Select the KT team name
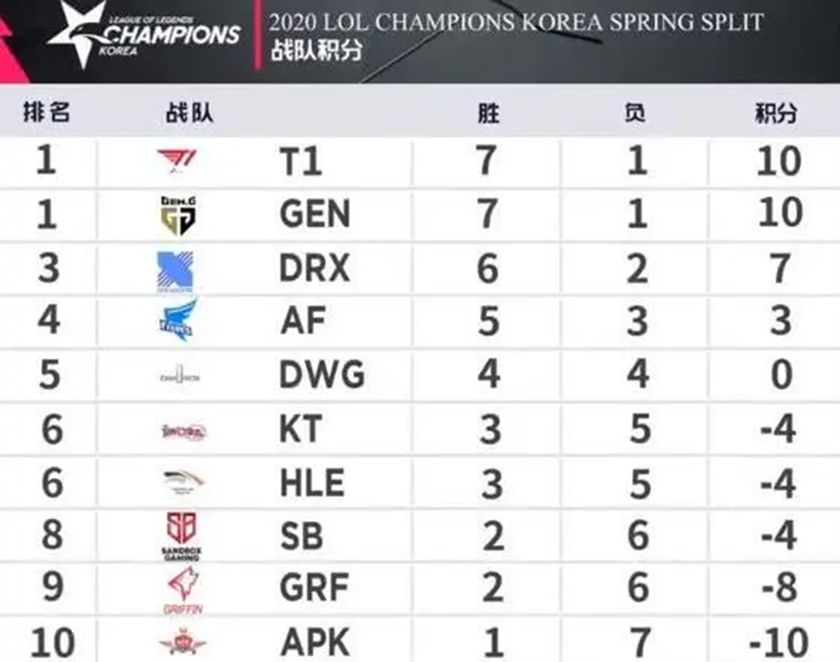This screenshot has width=840, height=662. [x=301, y=430]
